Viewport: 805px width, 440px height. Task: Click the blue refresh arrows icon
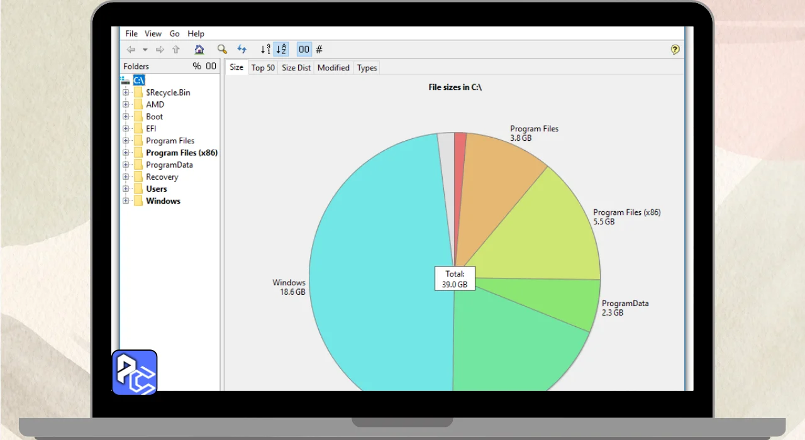click(241, 50)
